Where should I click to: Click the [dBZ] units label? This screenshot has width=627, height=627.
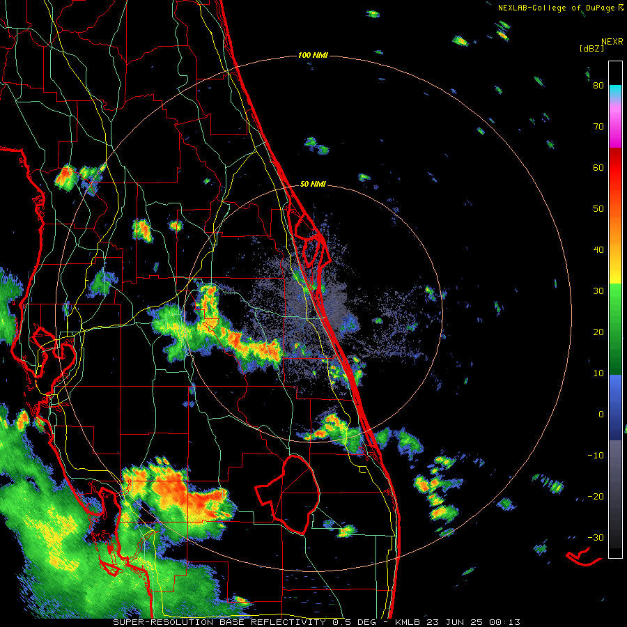tap(591, 48)
